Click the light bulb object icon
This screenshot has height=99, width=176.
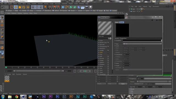point(90,7)
